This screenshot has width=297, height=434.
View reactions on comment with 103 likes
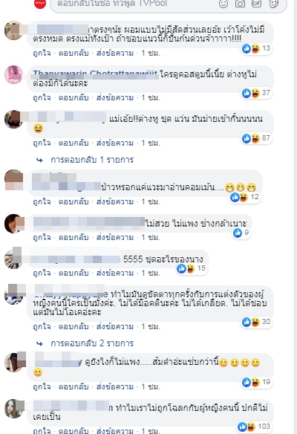[x=254, y=427]
